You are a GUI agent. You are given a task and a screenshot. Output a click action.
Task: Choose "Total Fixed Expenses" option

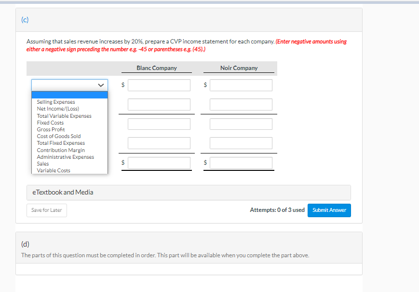[x=60, y=142]
